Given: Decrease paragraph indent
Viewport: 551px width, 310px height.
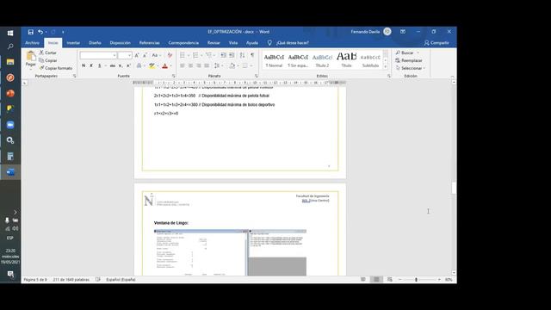Looking at the screenshot, I should [223, 55].
